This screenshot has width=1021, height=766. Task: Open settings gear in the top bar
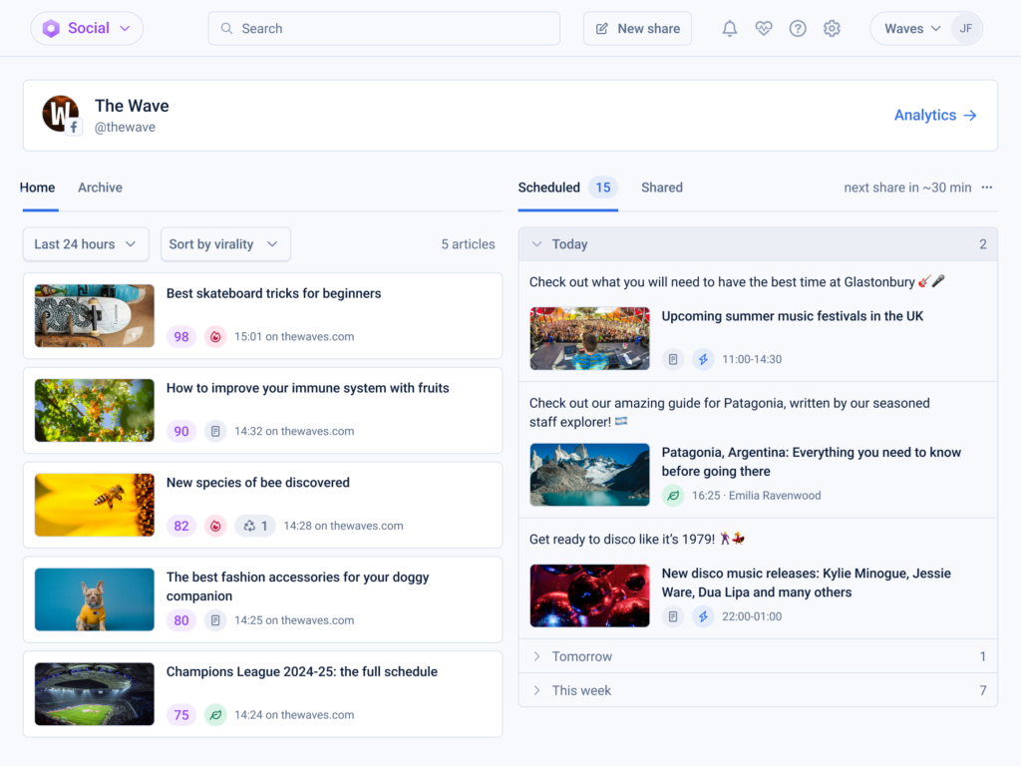[832, 29]
